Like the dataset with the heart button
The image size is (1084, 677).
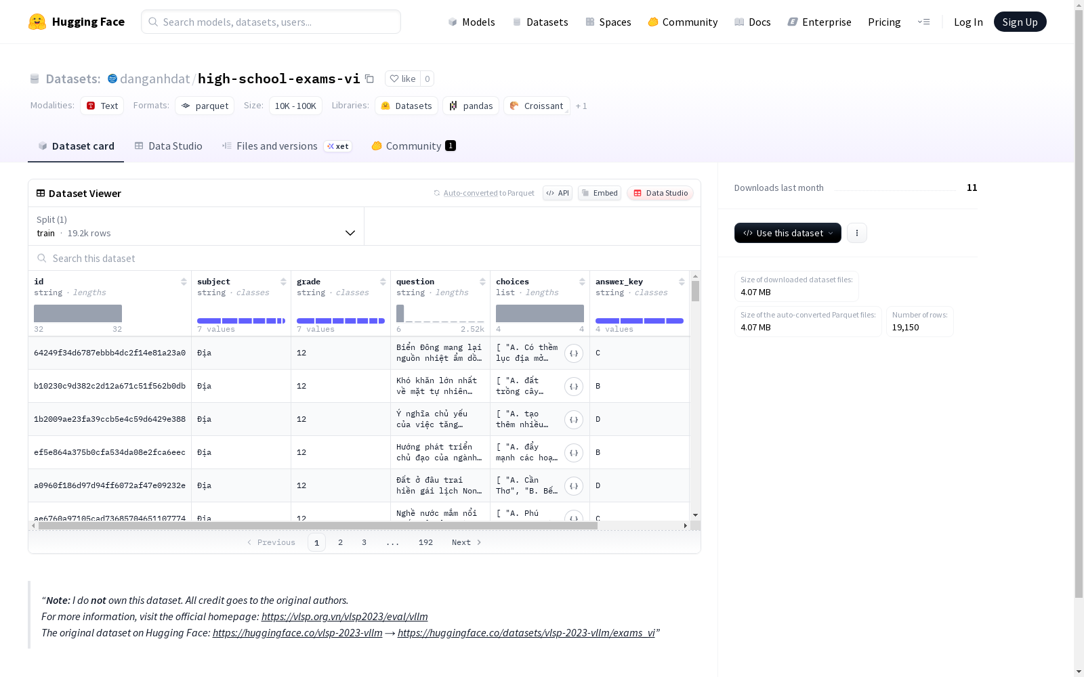(x=403, y=79)
